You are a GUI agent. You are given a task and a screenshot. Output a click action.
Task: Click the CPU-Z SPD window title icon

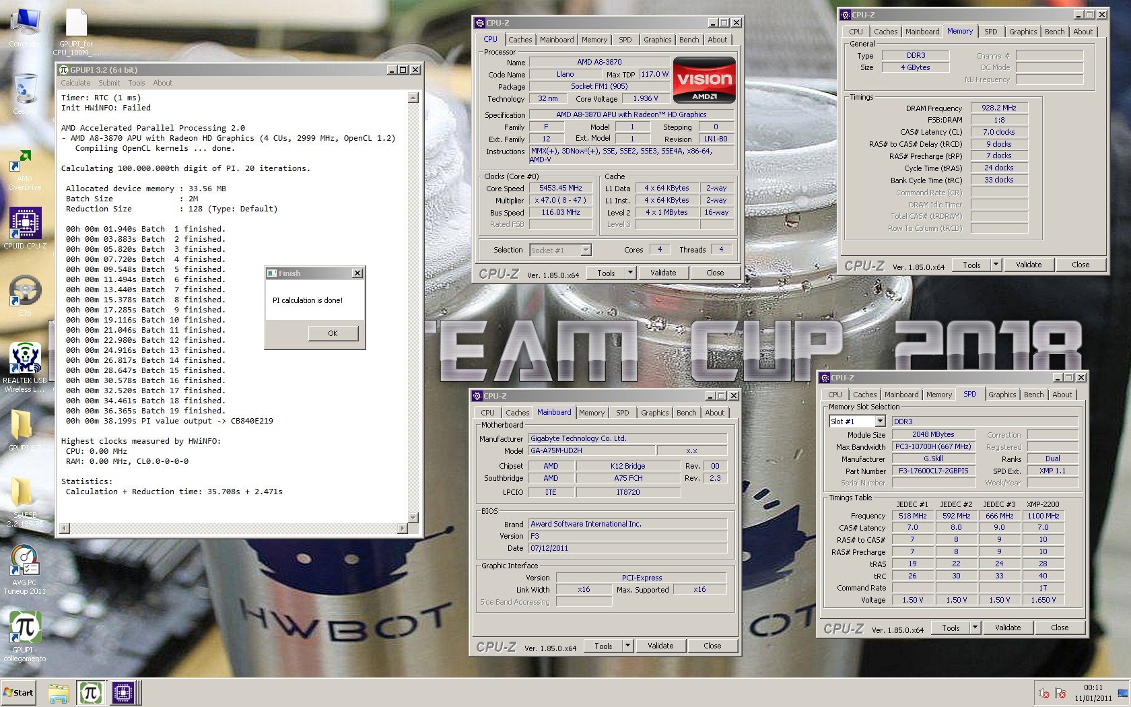tap(825, 378)
